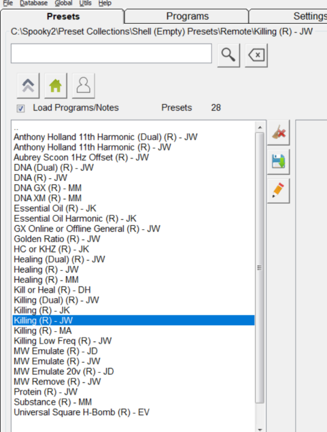
Task: Click the preset list scrollbar thumb
Action: 260,267
